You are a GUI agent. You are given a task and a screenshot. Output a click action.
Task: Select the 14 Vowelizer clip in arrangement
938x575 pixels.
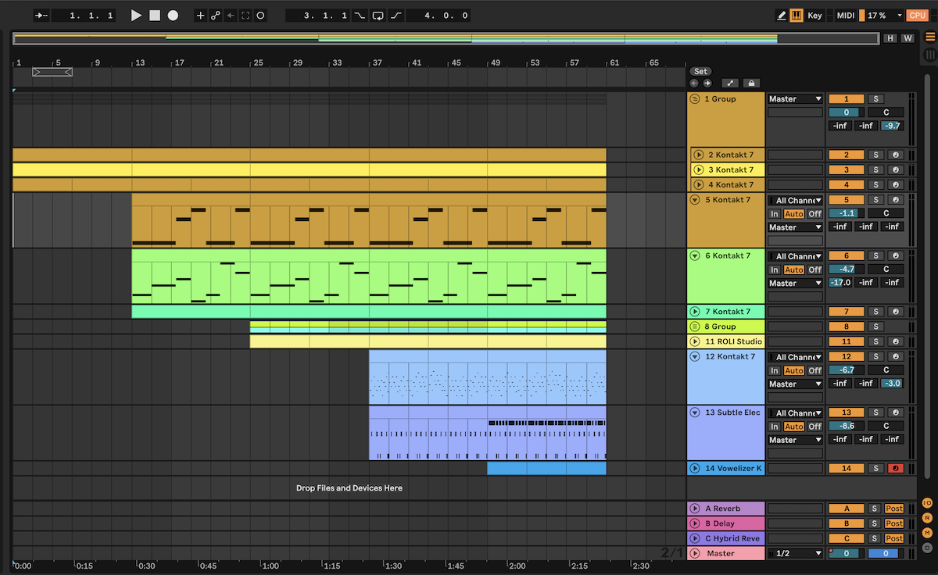[546, 468]
